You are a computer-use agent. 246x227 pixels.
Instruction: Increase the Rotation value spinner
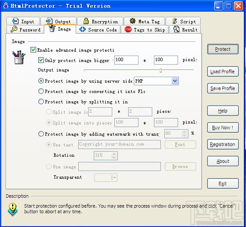point(114,154)
